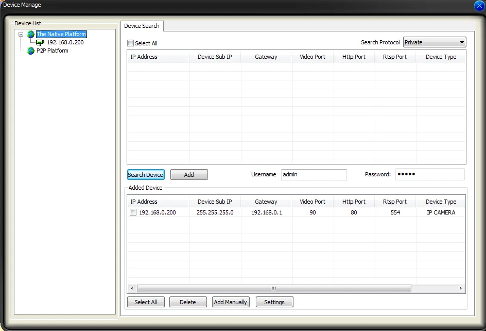Screen dimensions: 486x331
Task: Click the Add Manually button
Action: (231, 302)
